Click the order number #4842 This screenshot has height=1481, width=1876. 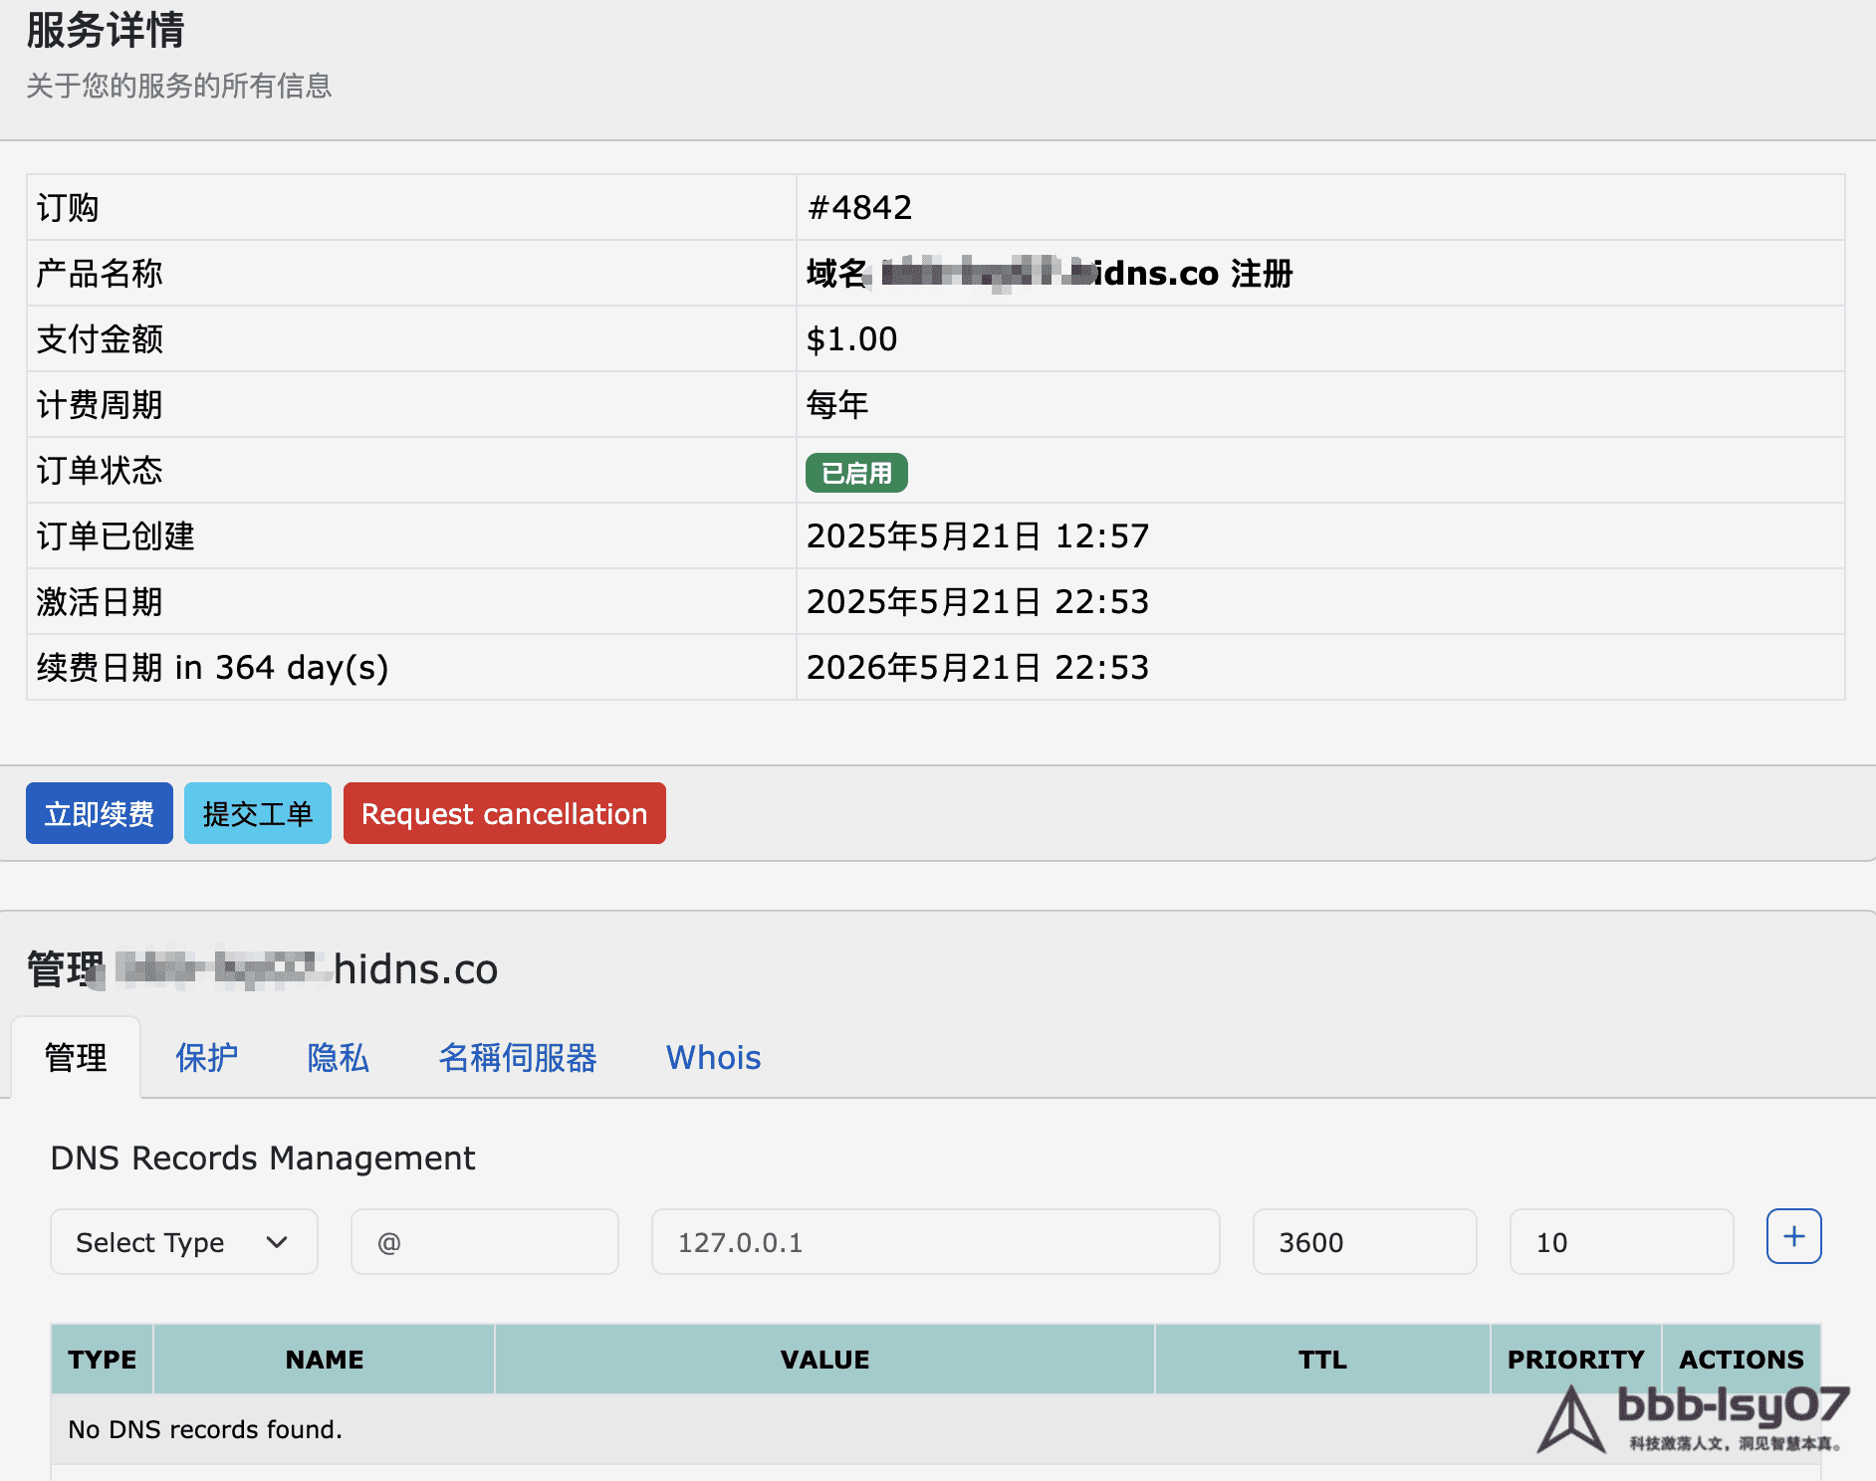pos(859,207)
